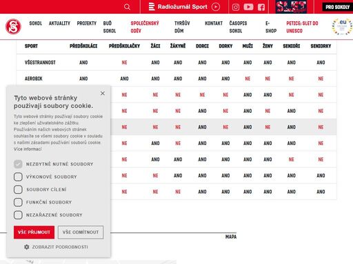Open the Instagram icon link
This screenshot has width=353, height=264.
click(x=236, y=7)
